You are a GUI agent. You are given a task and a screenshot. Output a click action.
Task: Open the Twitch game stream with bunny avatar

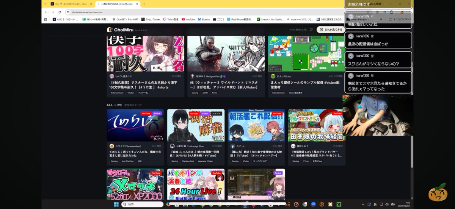pos(256,184)
